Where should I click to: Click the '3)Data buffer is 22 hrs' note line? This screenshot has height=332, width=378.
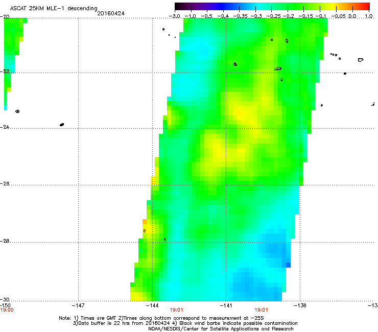pyautogui.click(x=185, y=323)
